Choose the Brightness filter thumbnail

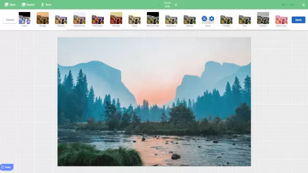click(171, 18)
